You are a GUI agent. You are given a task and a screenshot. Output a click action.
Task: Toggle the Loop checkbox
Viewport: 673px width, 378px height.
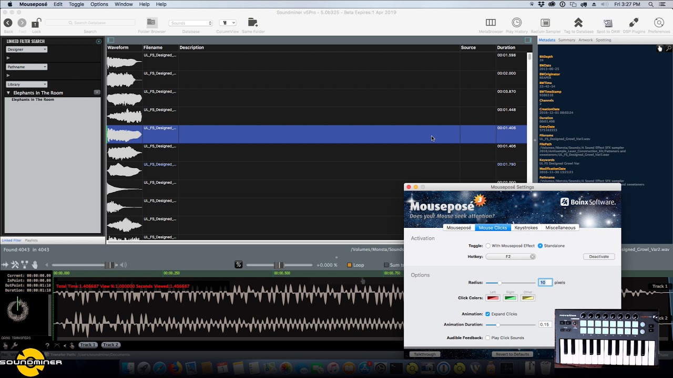click(350, 265)
